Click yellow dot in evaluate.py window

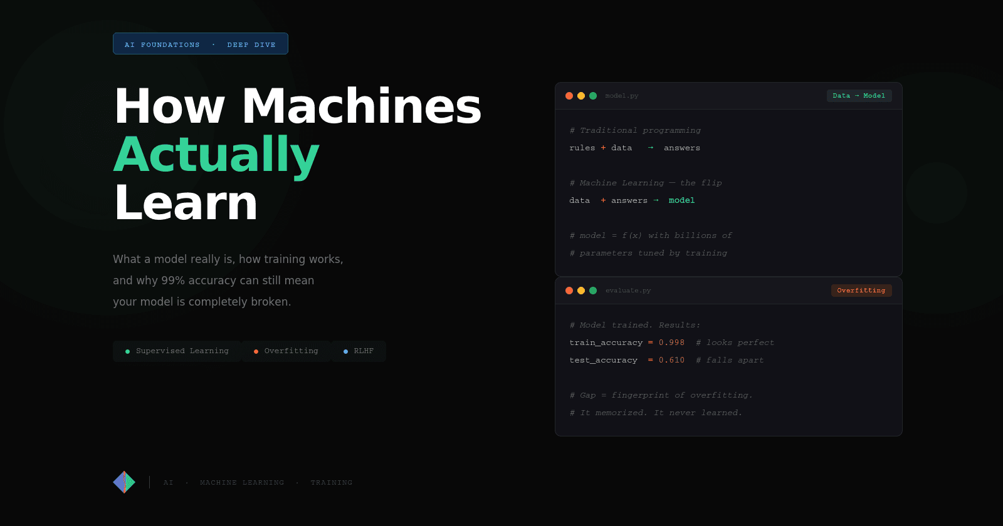(x=581, y=291)
